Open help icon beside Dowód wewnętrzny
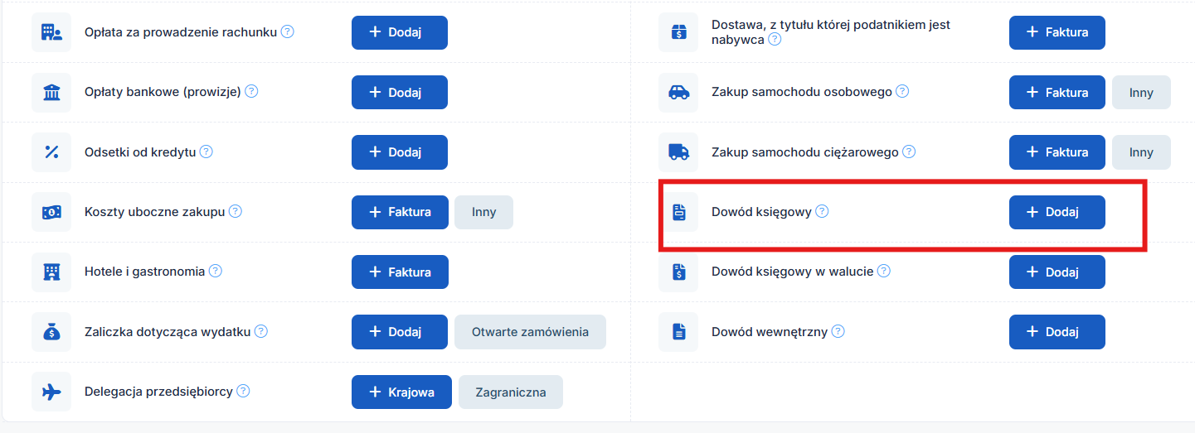Screen dimensions: 1195x433 838,331
